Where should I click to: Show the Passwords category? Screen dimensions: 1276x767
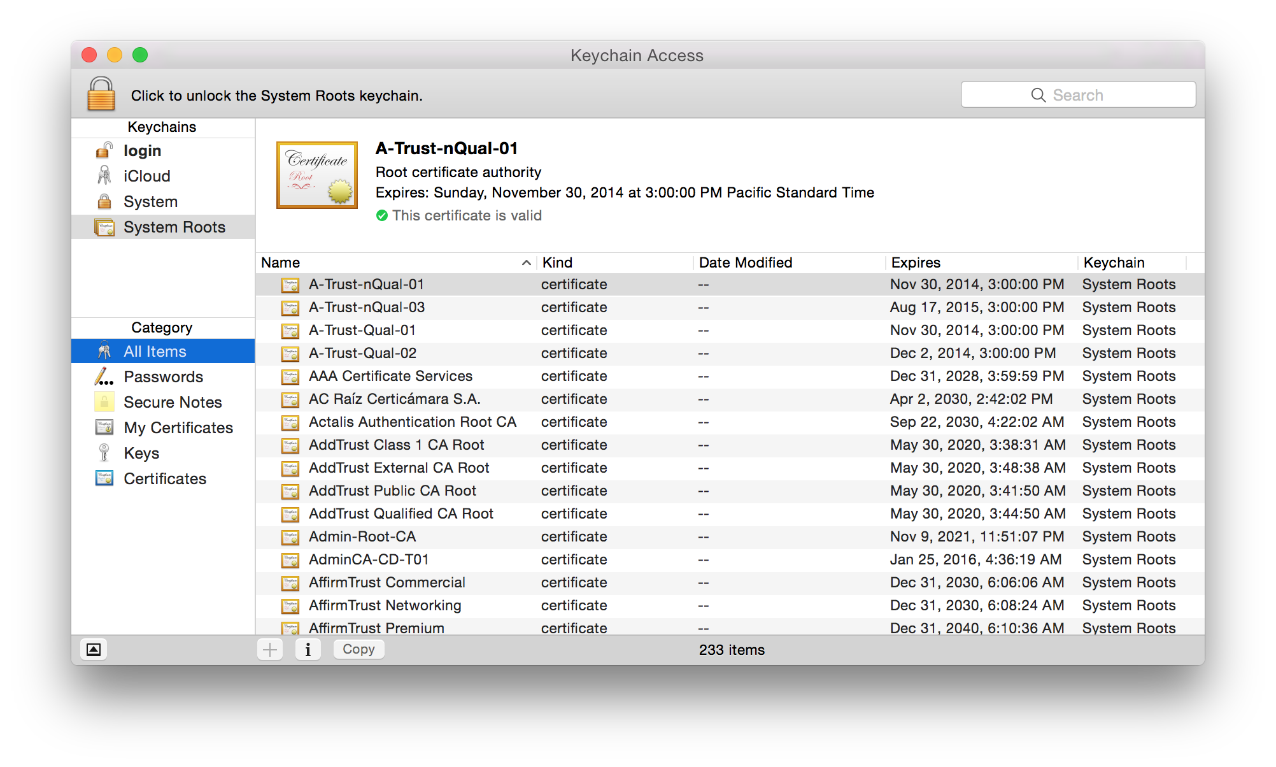pyautogui.click(x=163, y=376)
